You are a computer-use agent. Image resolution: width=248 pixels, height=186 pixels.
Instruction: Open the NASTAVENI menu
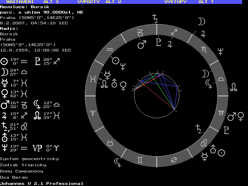pyautogui.click(x=19, y=2)
